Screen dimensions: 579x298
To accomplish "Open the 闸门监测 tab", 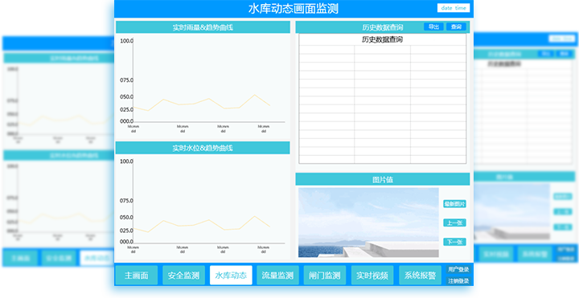I will 325,276.
